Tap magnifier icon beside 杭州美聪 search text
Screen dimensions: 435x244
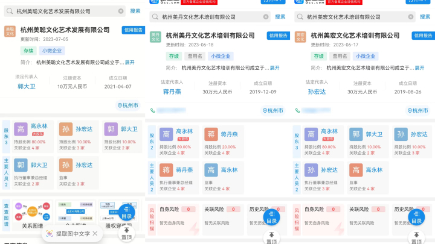pos(10,11)
